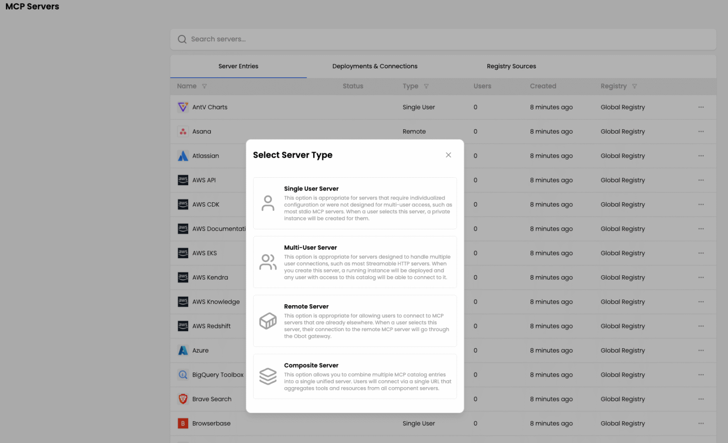Image resolution: width=728 pixels, height=443 pixels.
Task: Click the Composite Server layers icon
Action: click(x=268, y=376)
